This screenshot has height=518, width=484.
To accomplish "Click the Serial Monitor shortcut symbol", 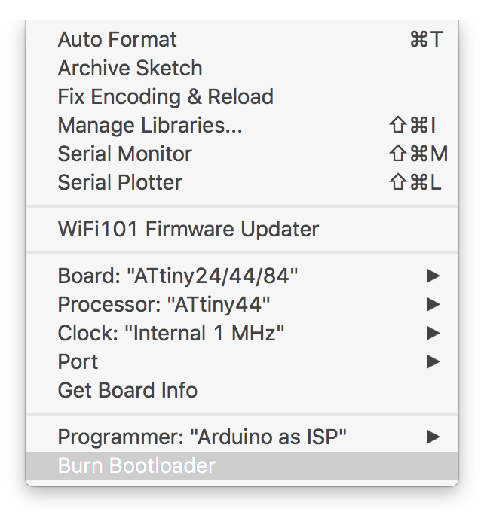I will click(x=418, y=154).
